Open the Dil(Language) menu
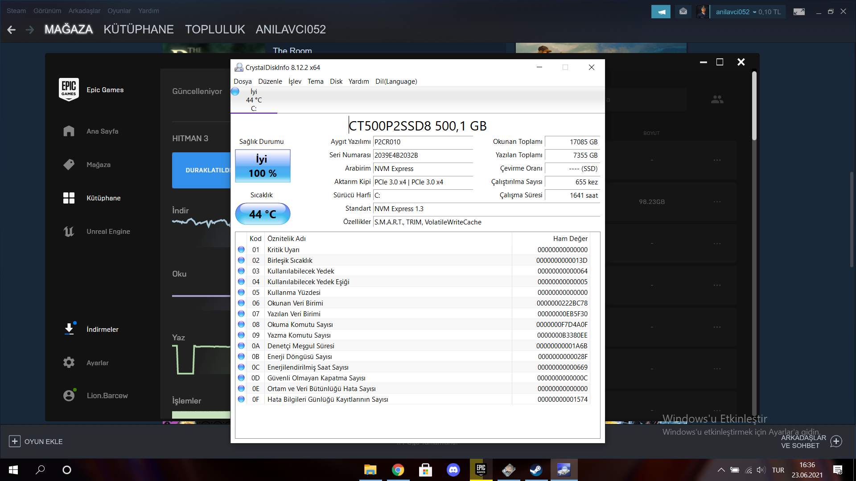Viewport: 856px width, 481px height. pyautogui.click(x=396, y=82)
